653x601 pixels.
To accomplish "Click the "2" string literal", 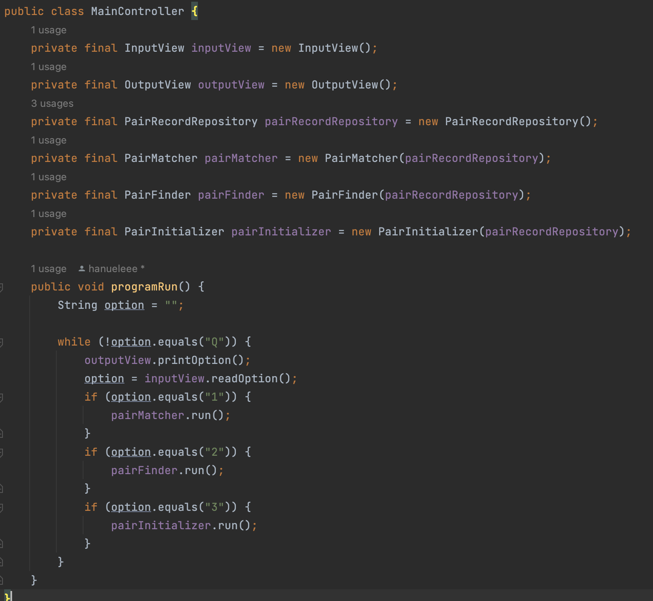I will click(215, 452).
